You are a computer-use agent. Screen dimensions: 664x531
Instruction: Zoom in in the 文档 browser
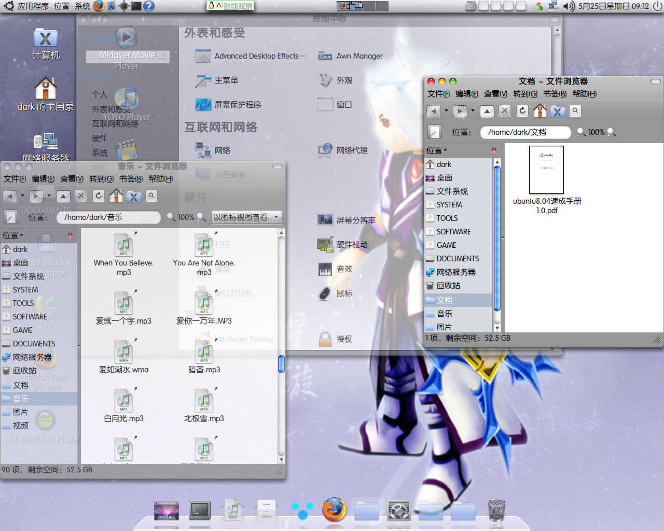click(611, 132)
